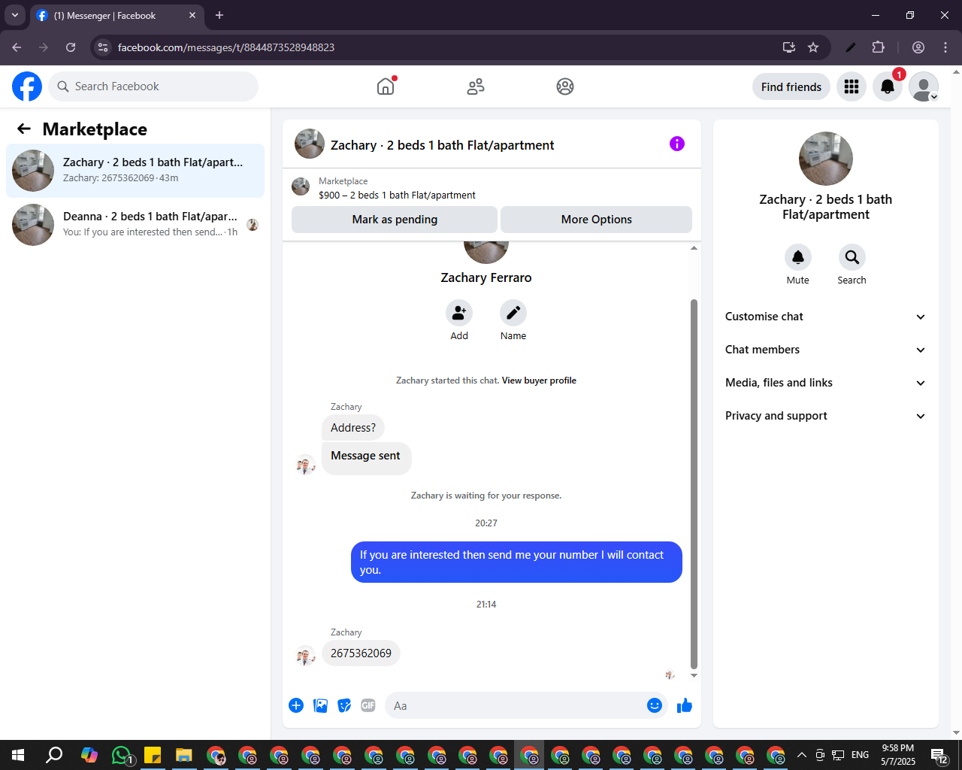Reload the page in browser
The height and width of the screenshot is (770, 962).
pyautogui.click(x=71, y=47)
